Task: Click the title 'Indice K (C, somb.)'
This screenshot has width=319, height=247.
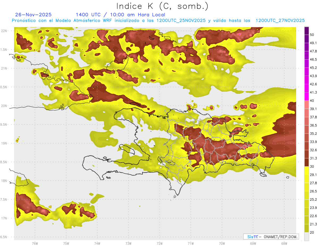Action: click(162, 6)
